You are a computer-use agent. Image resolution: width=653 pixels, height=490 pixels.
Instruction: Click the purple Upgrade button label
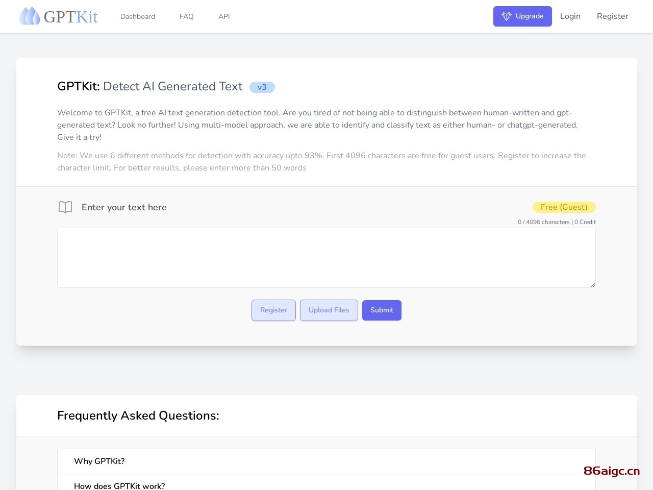pyautogui.click(x=530, y=16)
